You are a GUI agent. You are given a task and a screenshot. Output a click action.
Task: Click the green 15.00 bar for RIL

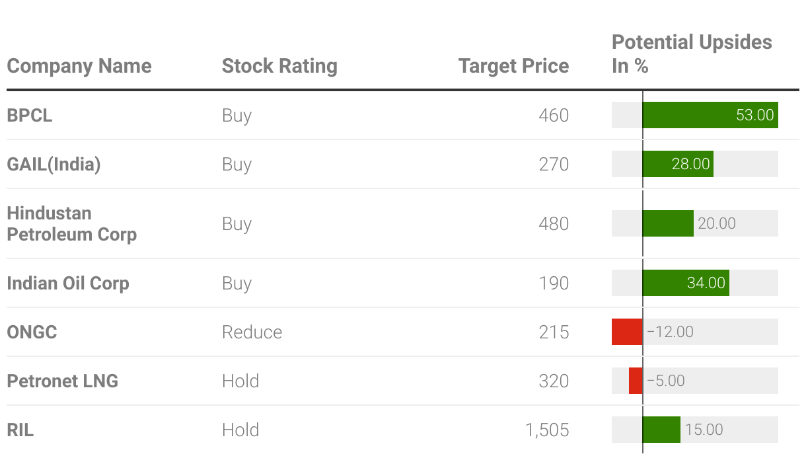pyautogui.click(x=661, y=430)
